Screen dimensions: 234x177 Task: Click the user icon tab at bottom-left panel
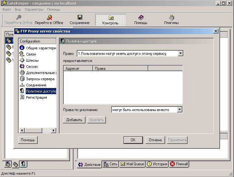coord(23,164)
